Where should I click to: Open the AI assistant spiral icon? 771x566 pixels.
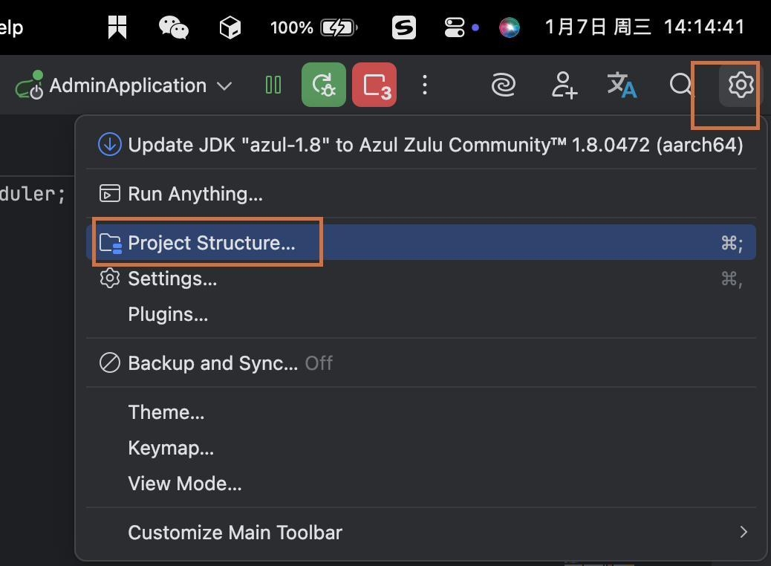[x=504, y=85]
